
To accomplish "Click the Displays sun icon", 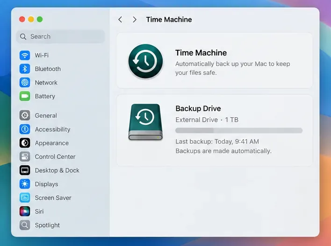I will 25,184.
